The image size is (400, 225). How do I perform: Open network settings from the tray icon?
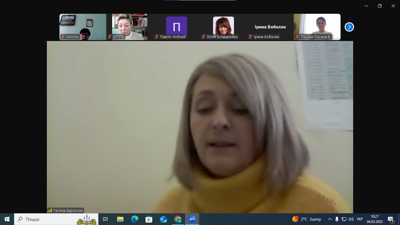click(344, 219)
